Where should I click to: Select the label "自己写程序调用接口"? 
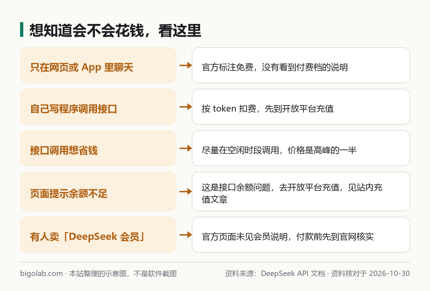pos(74,109)
